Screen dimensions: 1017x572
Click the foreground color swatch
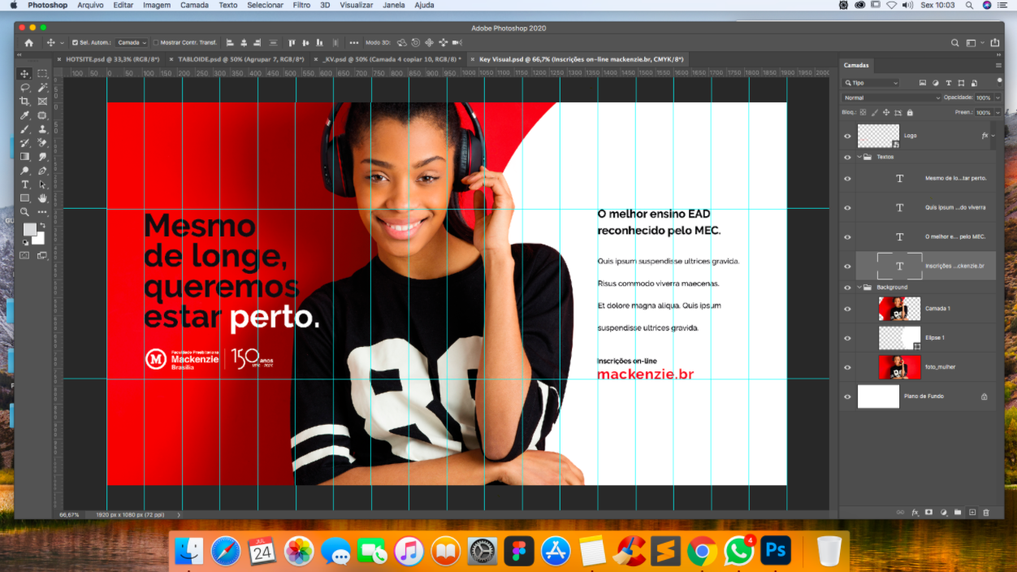coord(29,229)
